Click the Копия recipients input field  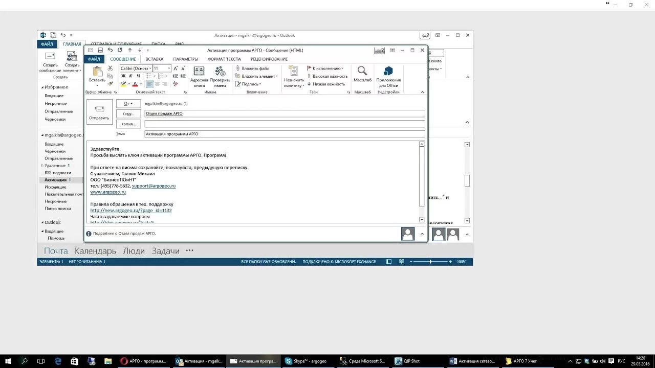[x=285, y=124]
